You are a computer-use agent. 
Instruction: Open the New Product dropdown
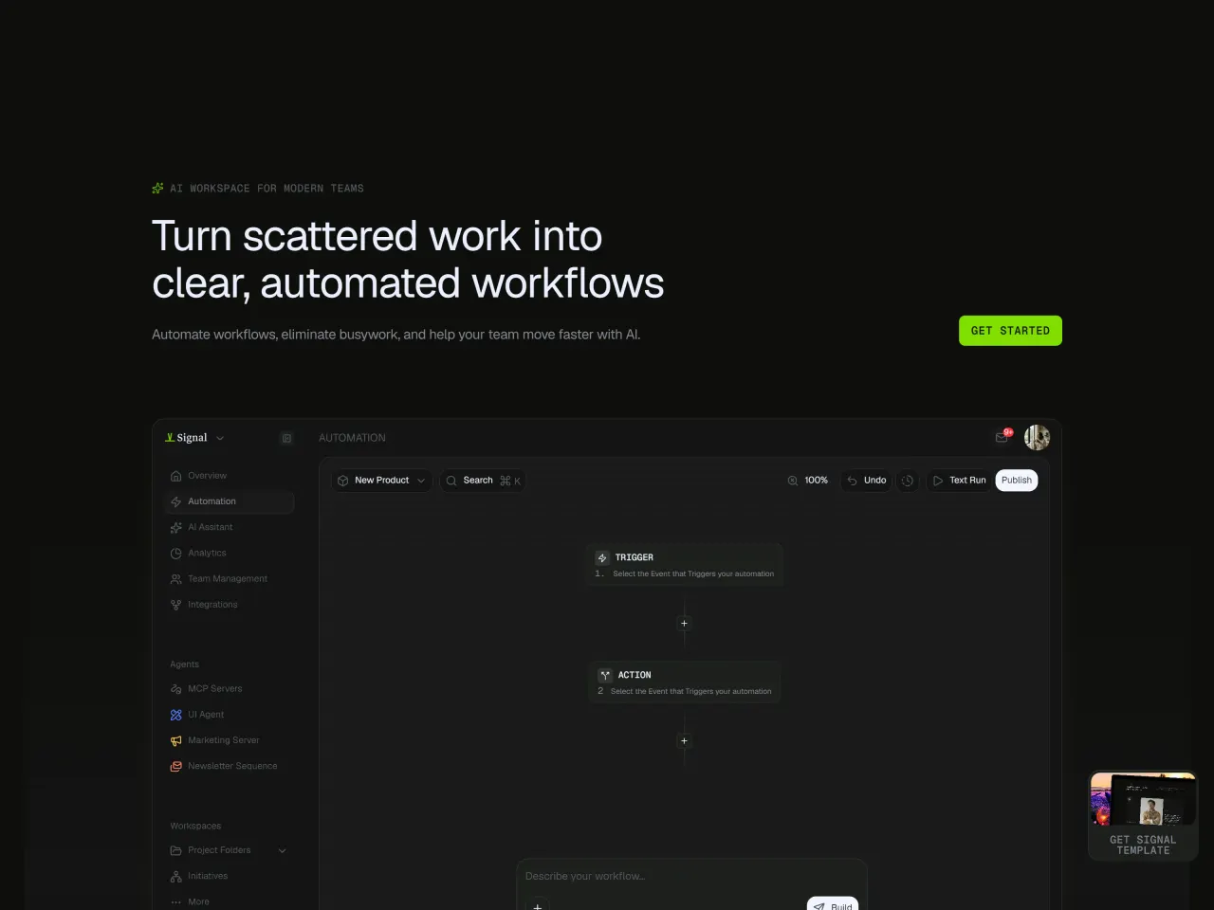pyautogui.click(x=382, y=481)
